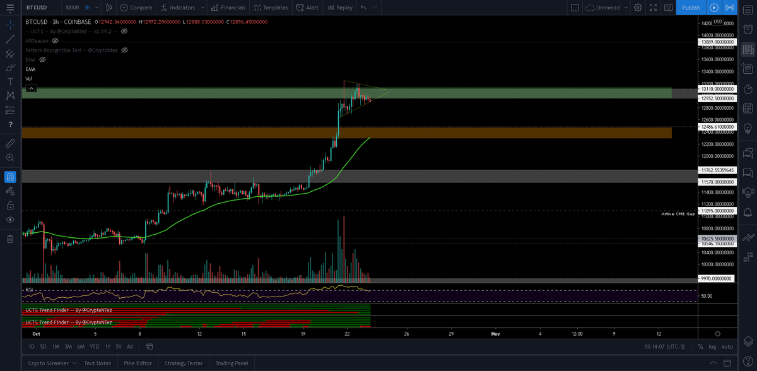Open the Gann and Fibonacci tools
This screenshot has height=371, width=757.
point(10,54)
